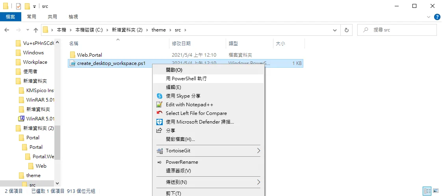Open the address bar history dropdown
The width and height of the screenshot is (442, 196).
point(334,30)
